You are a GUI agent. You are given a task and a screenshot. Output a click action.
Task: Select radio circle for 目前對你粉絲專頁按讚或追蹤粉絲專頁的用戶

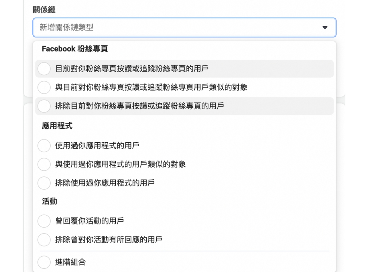pos(44,69)
